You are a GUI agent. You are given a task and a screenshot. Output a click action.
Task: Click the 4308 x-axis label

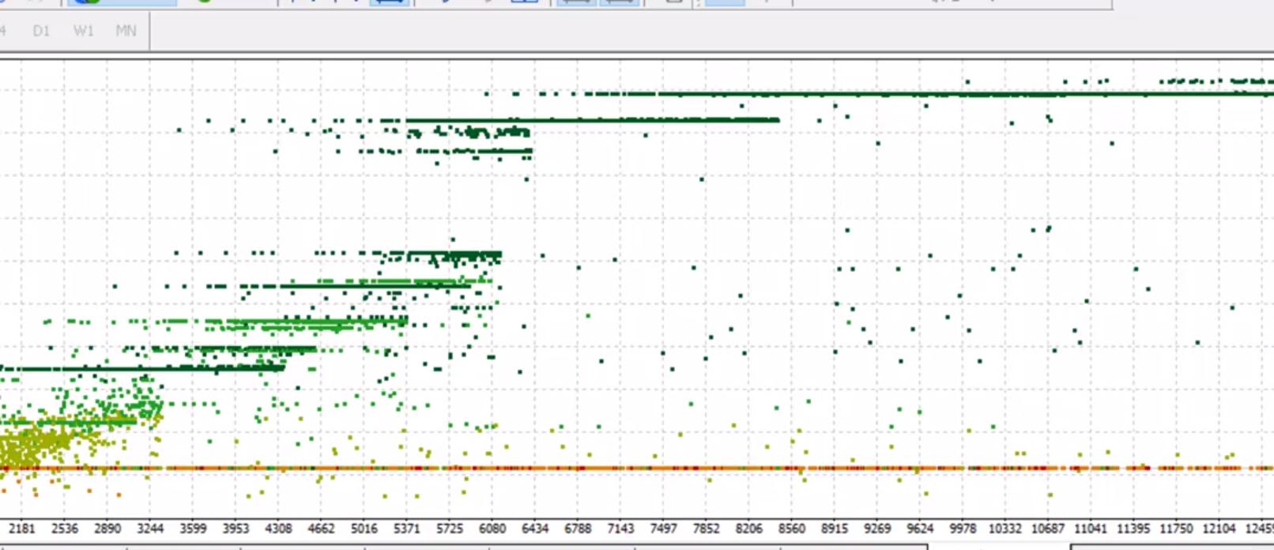point(278,528)
